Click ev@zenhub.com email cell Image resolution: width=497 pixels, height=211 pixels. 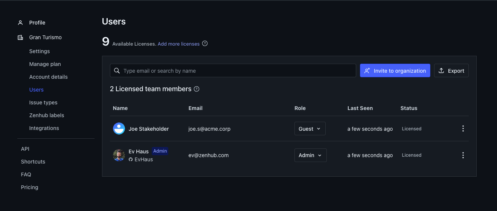pos(209,155)
